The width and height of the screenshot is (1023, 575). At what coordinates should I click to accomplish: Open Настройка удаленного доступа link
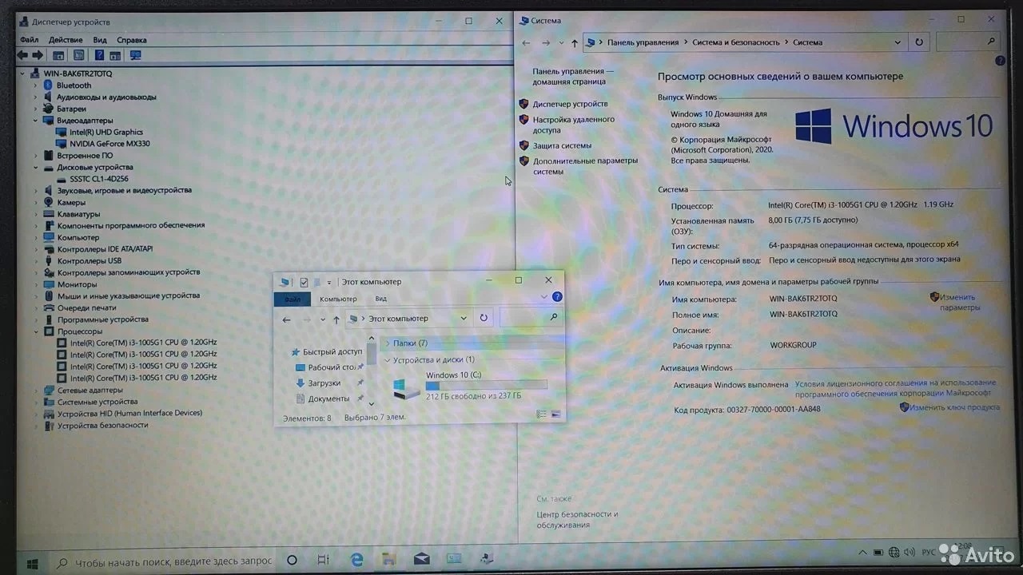(573, 125)
